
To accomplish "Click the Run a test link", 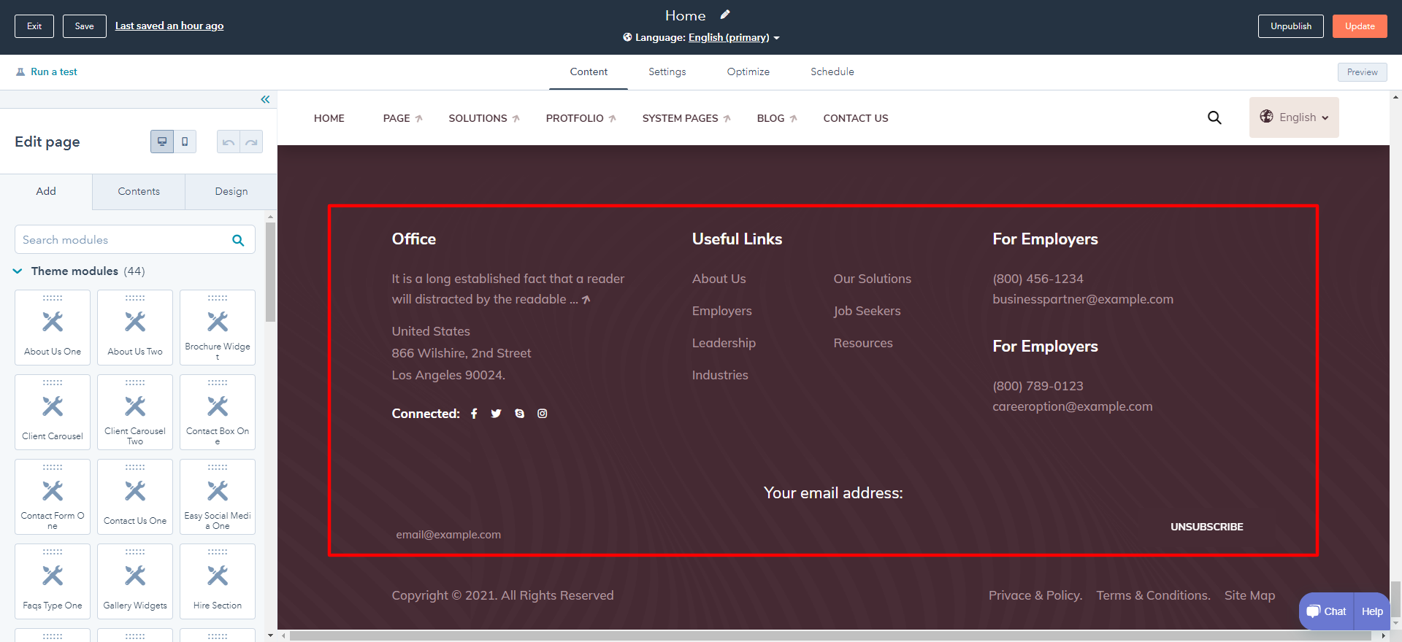I will pos(53,71).
